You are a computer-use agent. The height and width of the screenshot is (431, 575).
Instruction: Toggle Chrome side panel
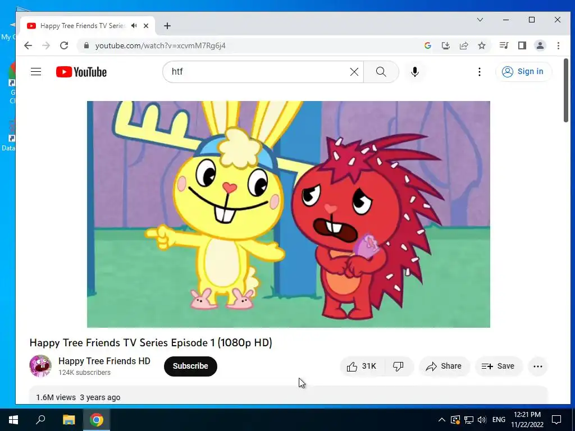522,45
